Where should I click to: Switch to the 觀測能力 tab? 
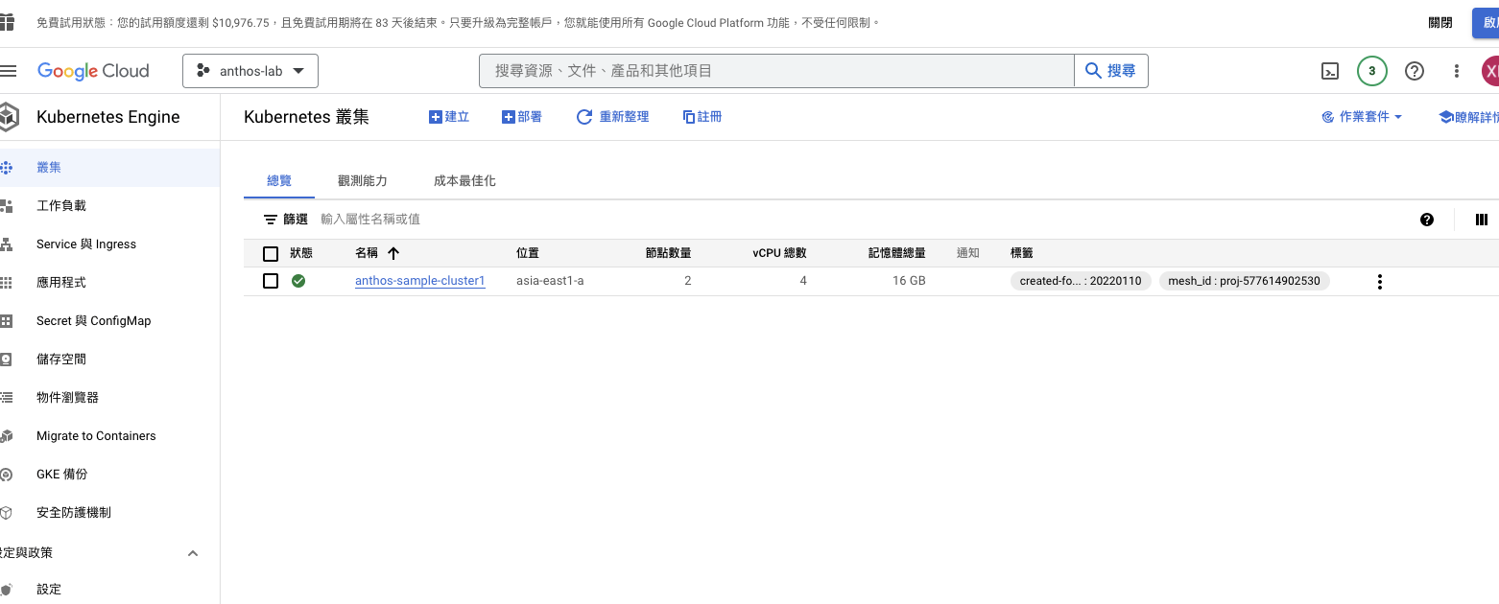point(363,180)
